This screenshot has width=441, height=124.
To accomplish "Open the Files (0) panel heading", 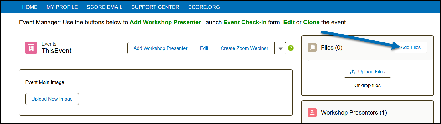I will (x=332, y=48).
